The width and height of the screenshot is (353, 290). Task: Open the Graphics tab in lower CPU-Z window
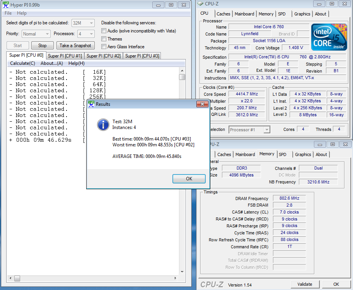point(303,154)
